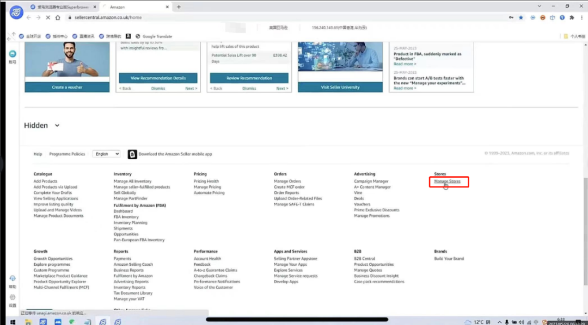The width and height of the screenshot is (588, 325).
Task: Open the English language dropdown
Action: pyautogui.click(x=107, y=154)
